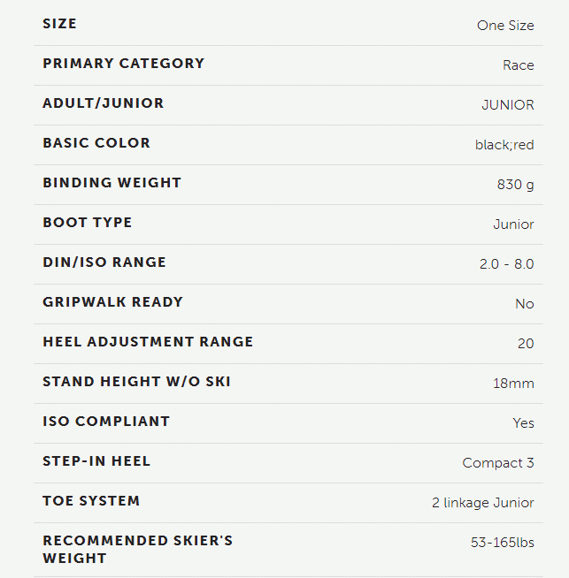Select the JUNIOR value text
This screenshot has height=578, width=569.
[508, 105]
